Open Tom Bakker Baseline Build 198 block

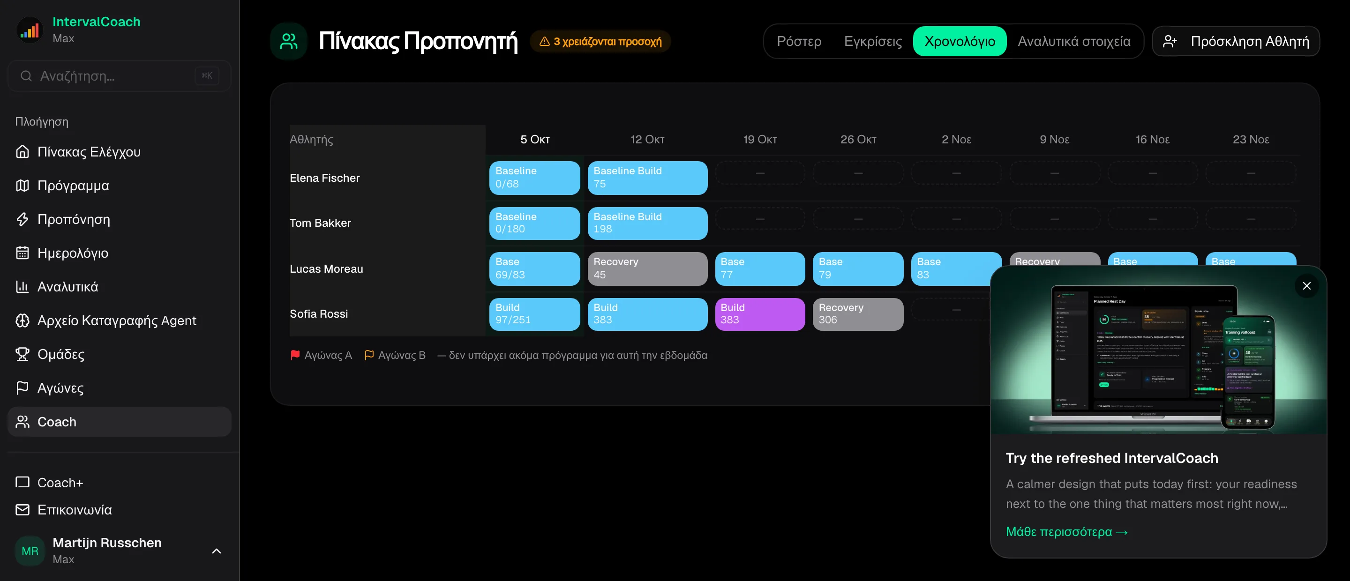tap(647, 223)
